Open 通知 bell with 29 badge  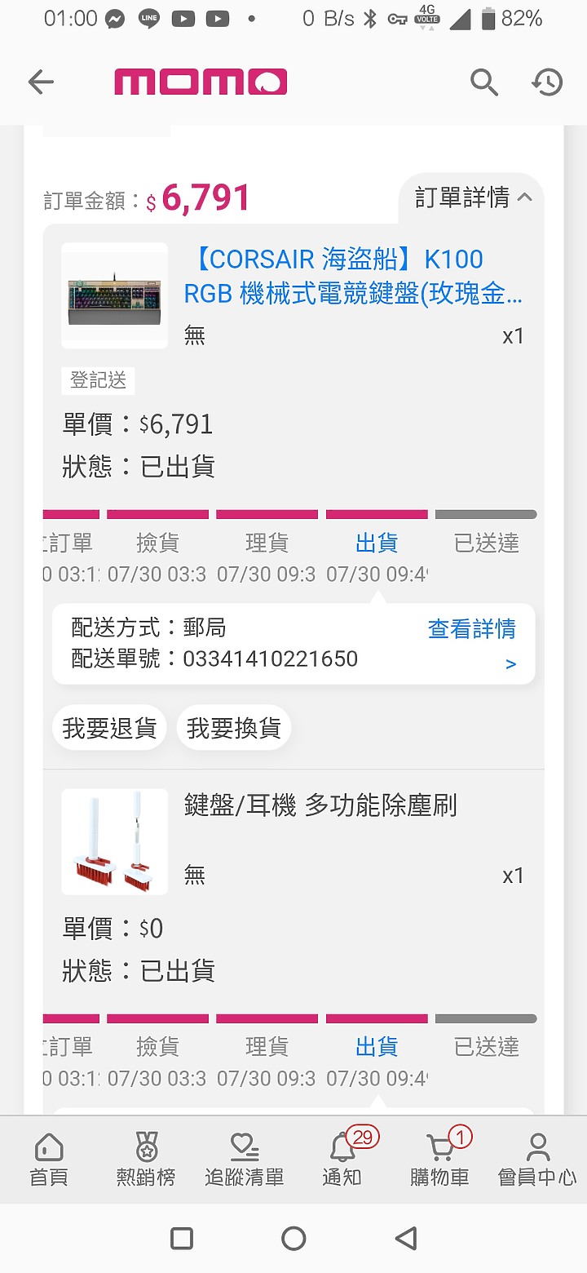click(342, 1159)
